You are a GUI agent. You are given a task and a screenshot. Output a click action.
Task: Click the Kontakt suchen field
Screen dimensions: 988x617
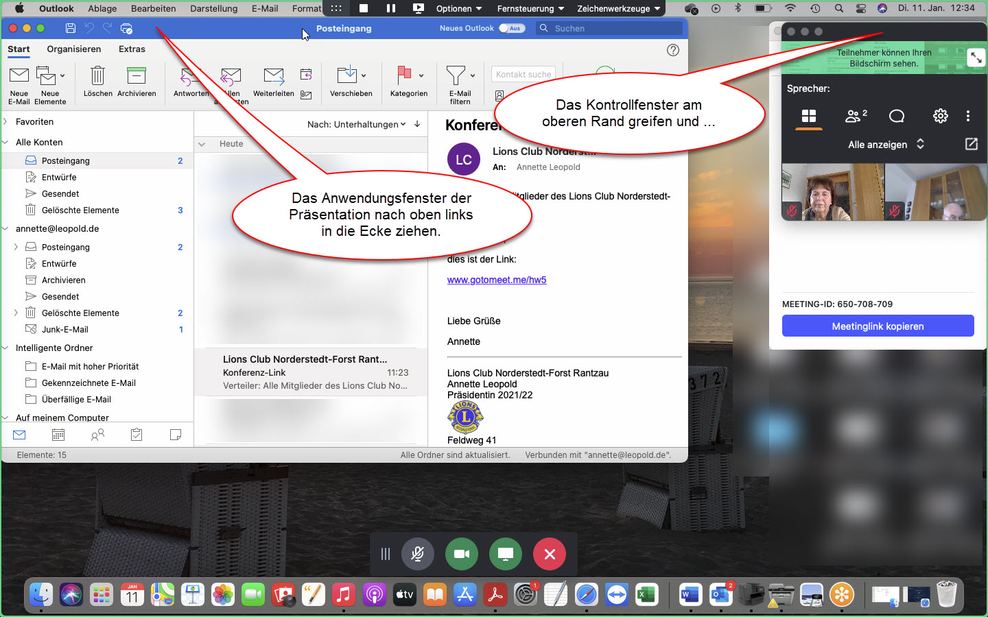click(x=523, y=74)
